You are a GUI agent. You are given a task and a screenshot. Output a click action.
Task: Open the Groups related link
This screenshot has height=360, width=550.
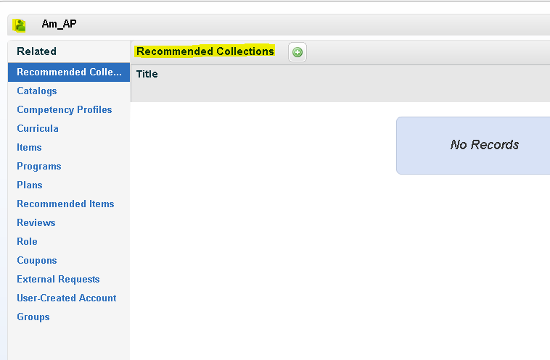coord(33,317)
